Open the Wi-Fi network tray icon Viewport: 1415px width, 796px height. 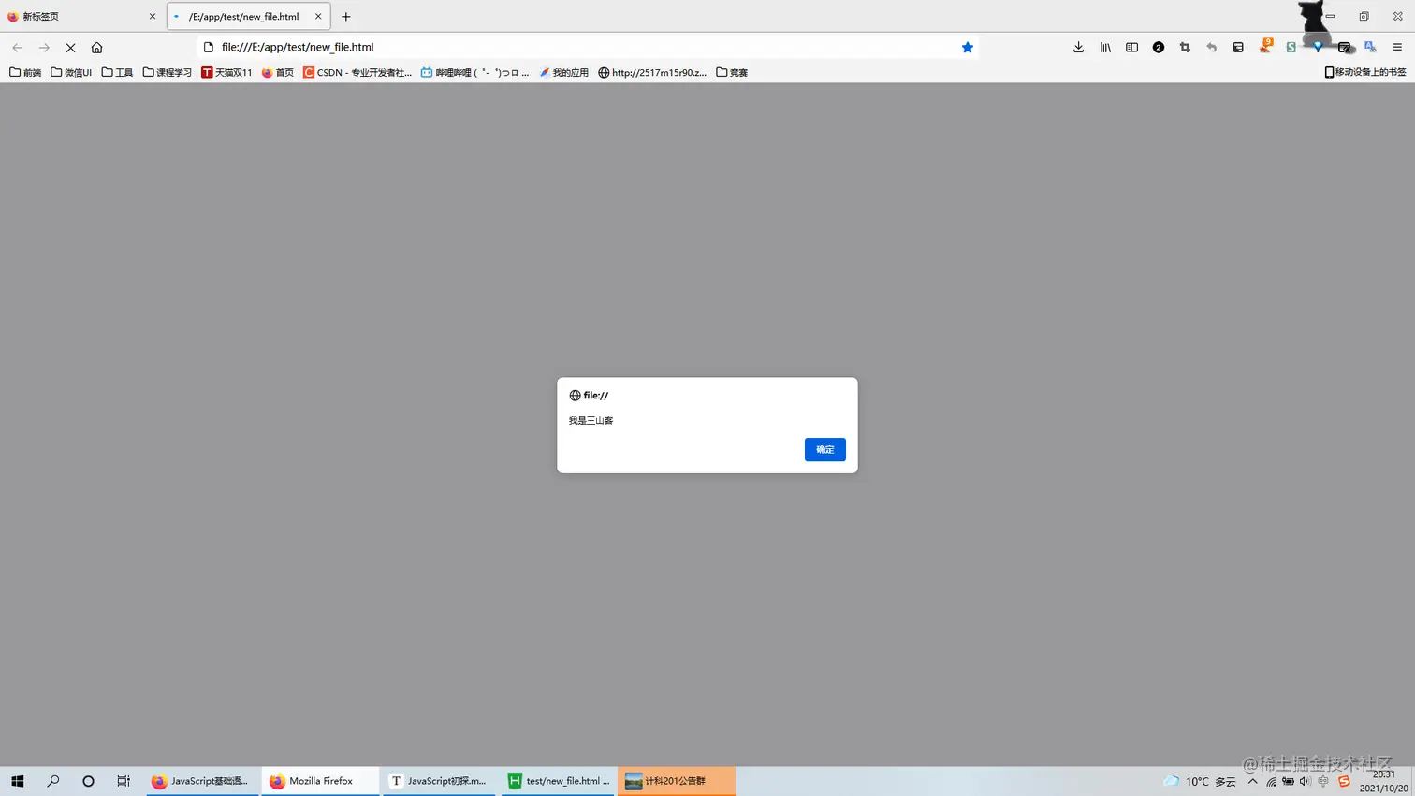1271,781
